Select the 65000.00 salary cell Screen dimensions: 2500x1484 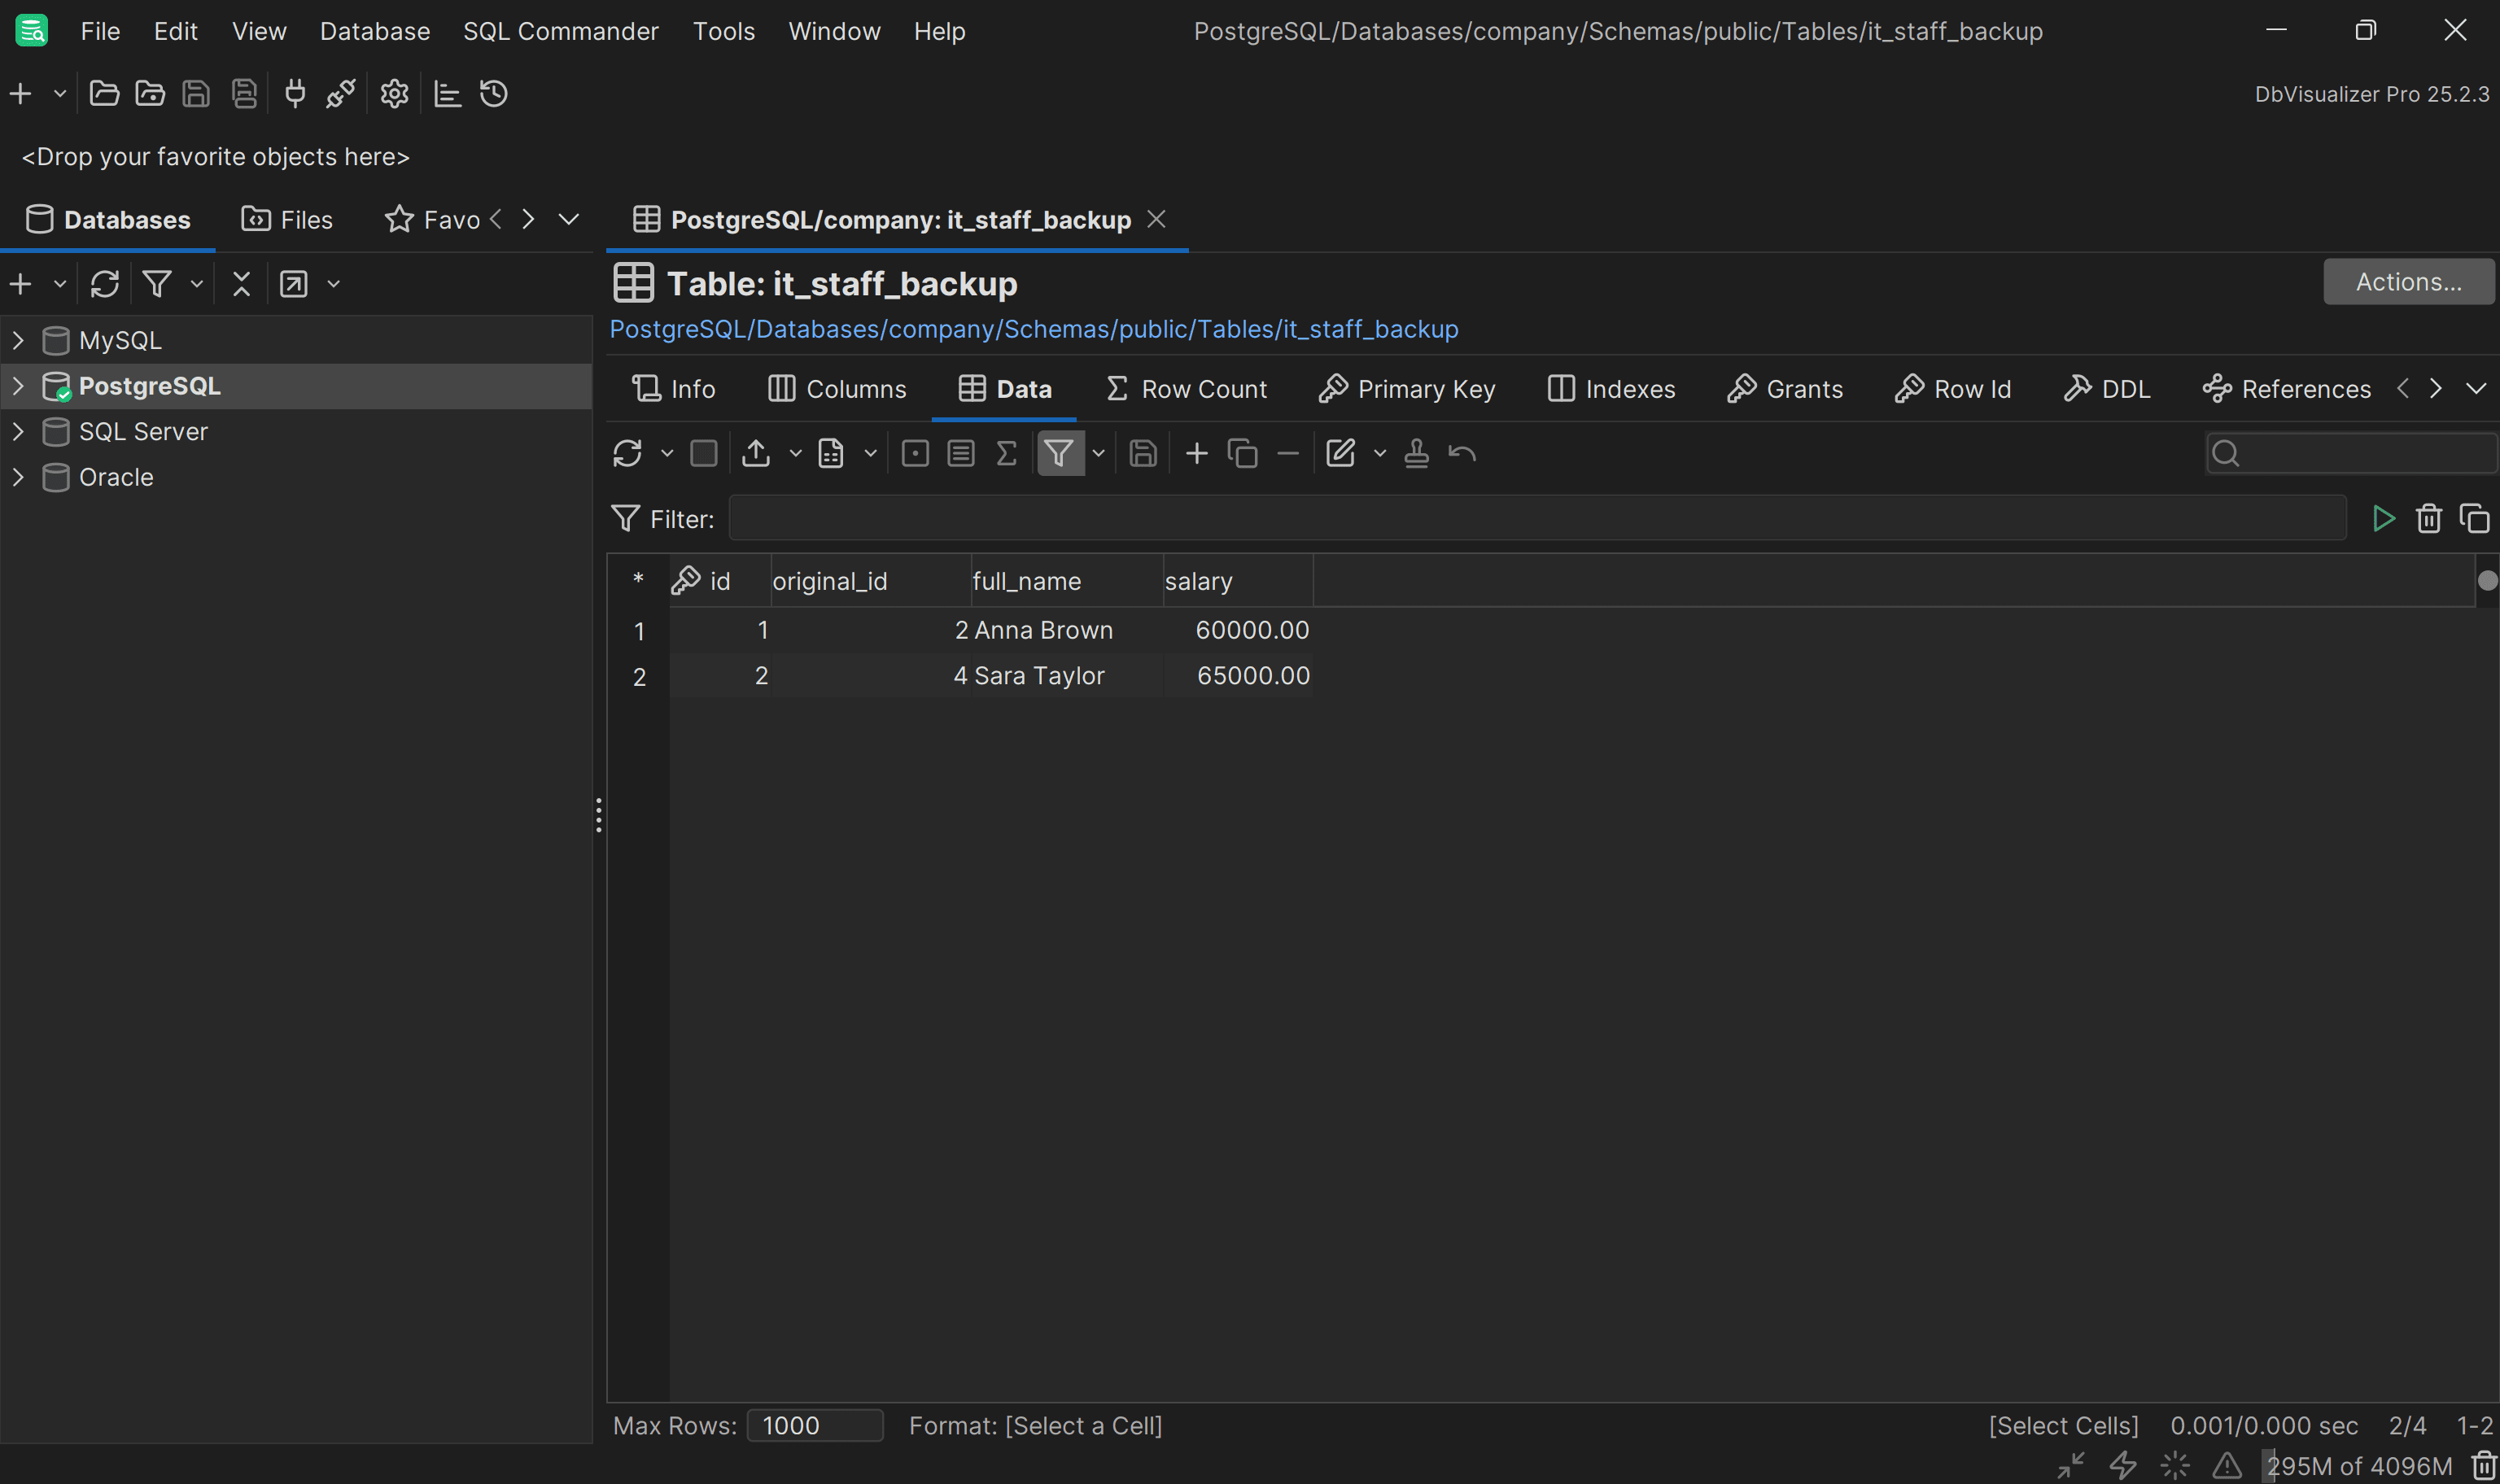pyautogui.click(x=1238, y=676)
